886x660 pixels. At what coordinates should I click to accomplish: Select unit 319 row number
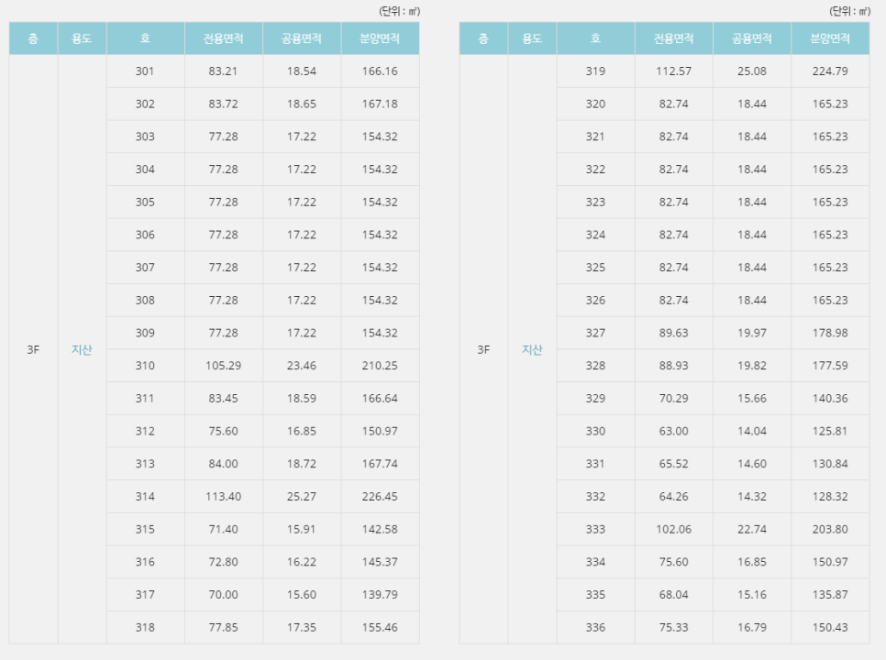595,71
